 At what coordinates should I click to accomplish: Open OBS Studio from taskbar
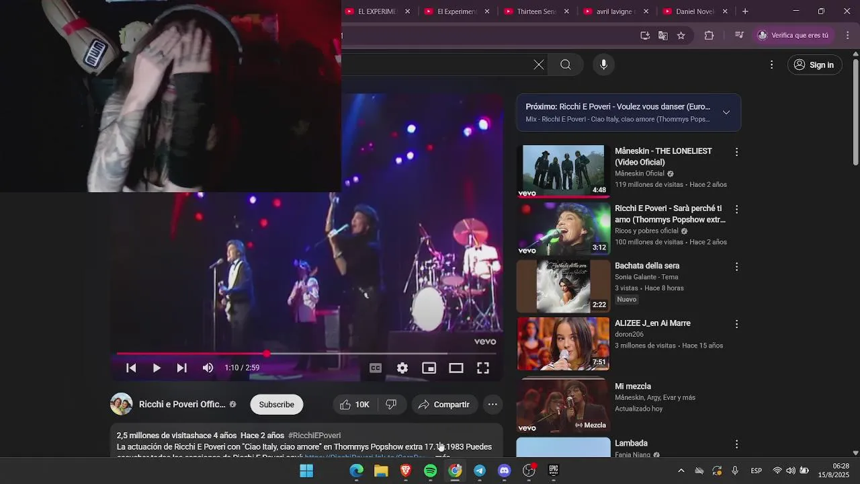tap(529, 471)
